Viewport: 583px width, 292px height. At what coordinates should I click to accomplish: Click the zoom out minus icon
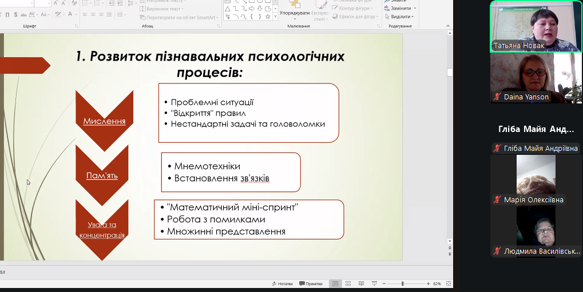tap(384, 283)
